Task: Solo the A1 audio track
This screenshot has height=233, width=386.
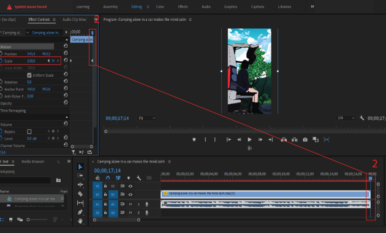Action: 138,204
